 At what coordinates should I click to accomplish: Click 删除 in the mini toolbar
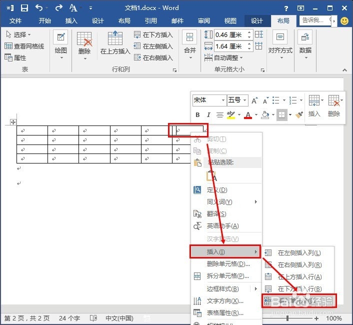point(334,106)
